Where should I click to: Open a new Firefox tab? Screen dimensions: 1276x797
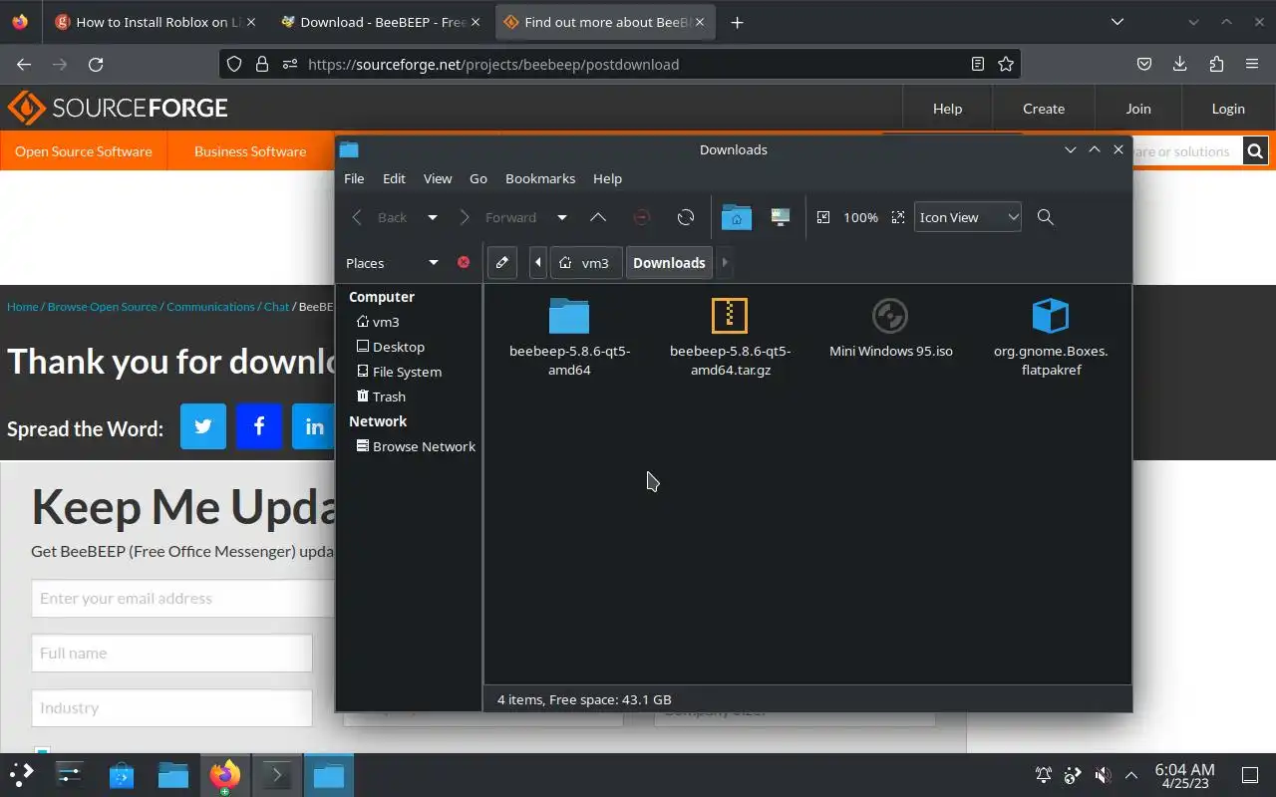737,22
